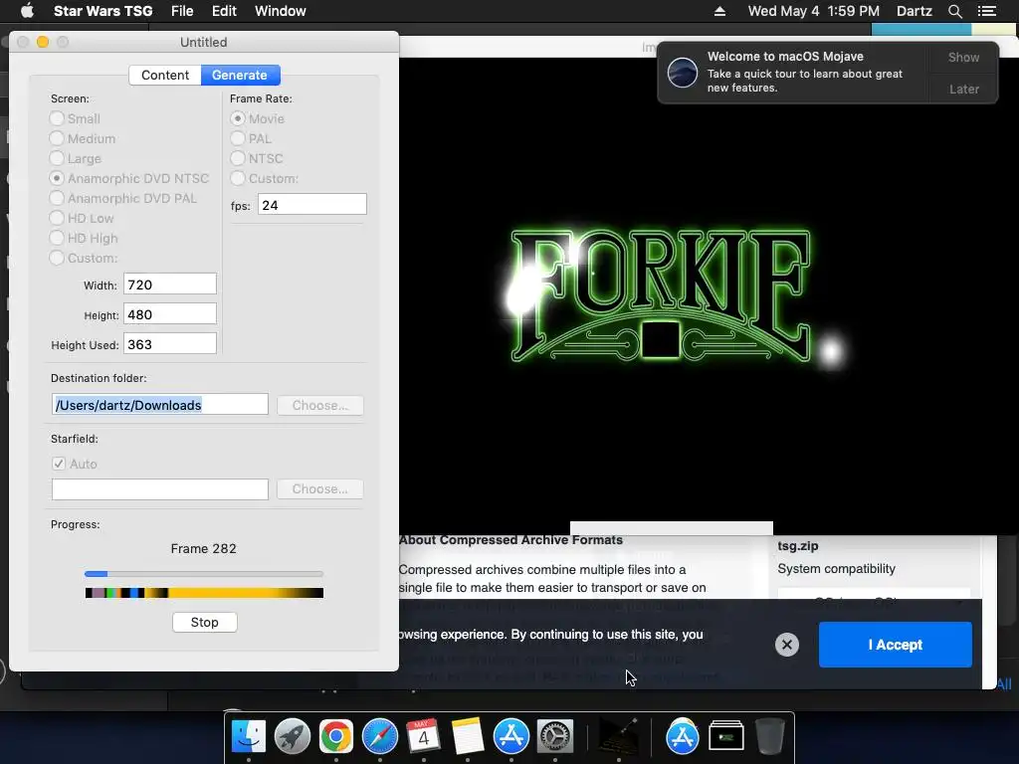Select Small screen size radio
This screenshot has width=1019, height=764.
pyautogui.click(x=57, y=119)
